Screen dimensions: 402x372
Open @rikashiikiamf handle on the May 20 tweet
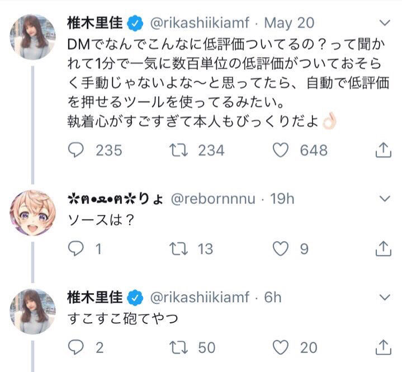tap(200, 23)
